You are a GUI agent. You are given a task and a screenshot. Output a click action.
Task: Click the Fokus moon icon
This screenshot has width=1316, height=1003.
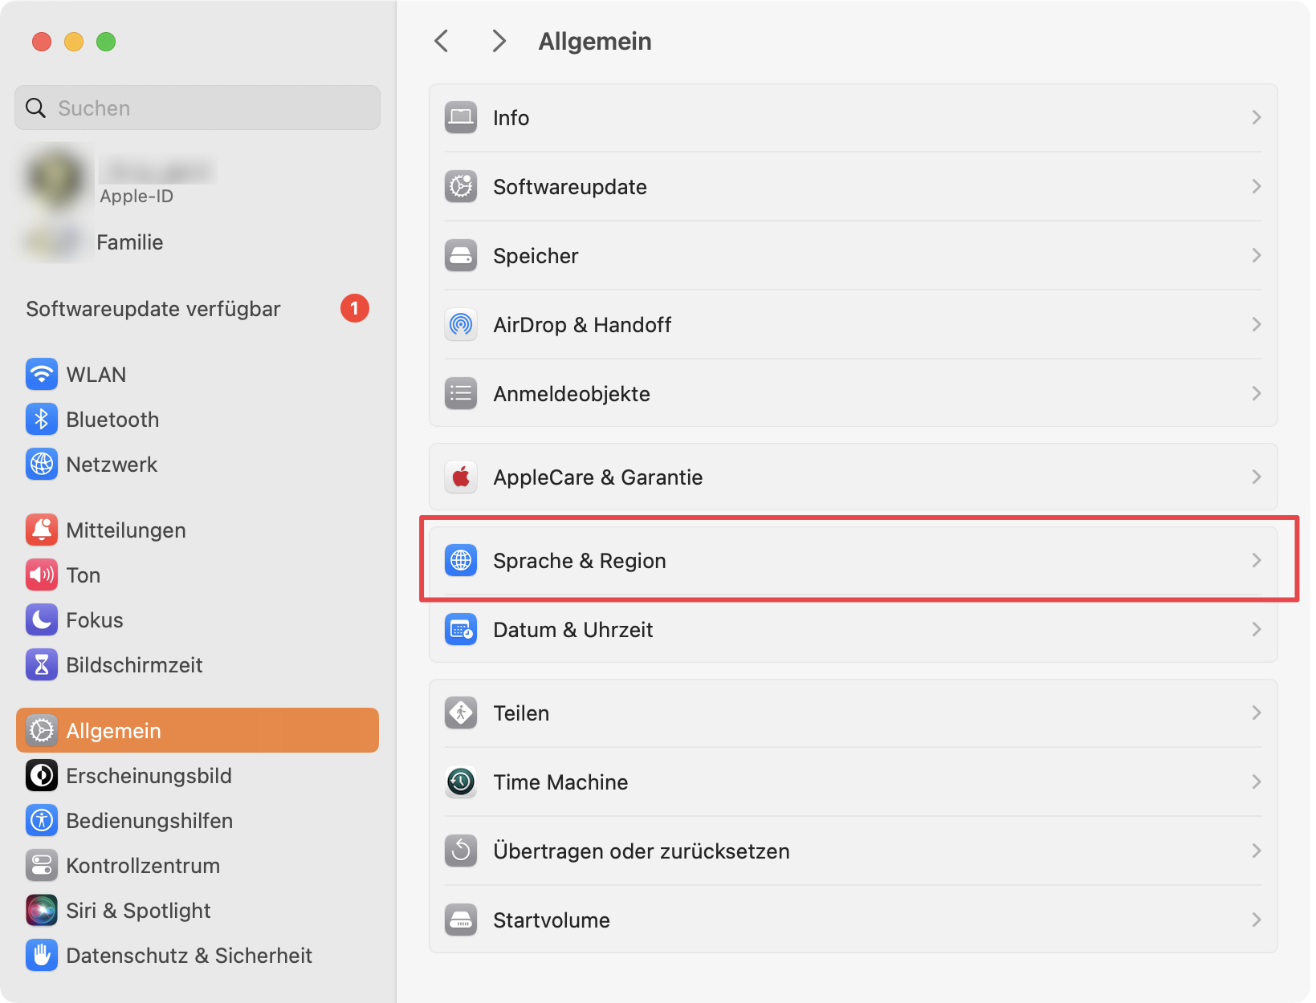click(x=41, y=620)
